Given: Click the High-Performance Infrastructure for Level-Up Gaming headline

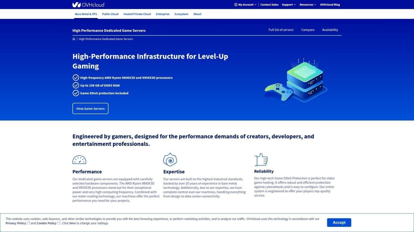Looking at the screenshot, I should [150, 61].
